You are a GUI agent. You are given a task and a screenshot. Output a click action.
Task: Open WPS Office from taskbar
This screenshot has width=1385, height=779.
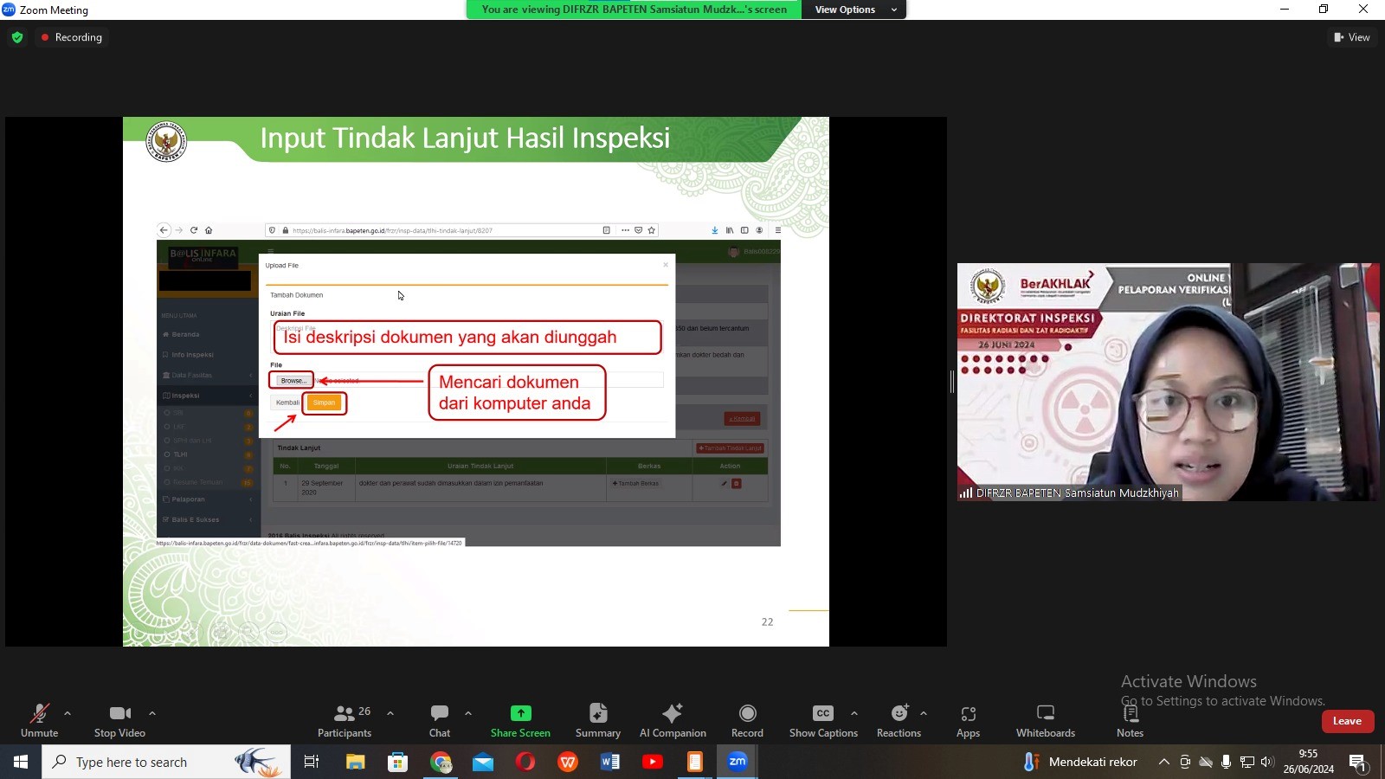568,762
